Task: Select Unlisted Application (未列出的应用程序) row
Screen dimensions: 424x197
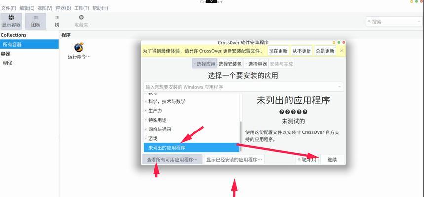Action: (192, 148)
